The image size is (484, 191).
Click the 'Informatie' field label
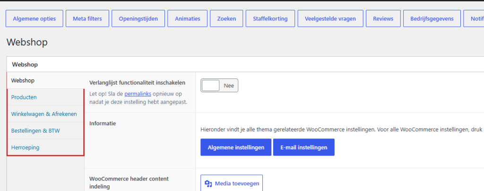coord(103,123)
